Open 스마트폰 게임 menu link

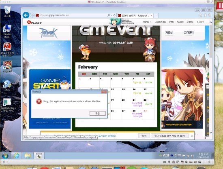tap(160, 22)
